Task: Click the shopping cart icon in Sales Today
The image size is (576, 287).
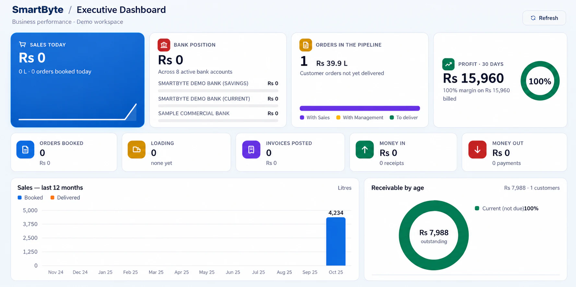Action: point(22,44)
